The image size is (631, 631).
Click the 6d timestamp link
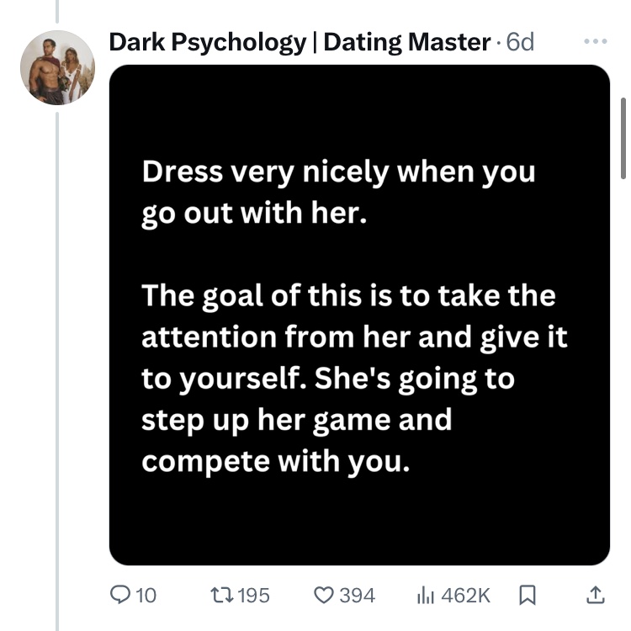(519, 41)
